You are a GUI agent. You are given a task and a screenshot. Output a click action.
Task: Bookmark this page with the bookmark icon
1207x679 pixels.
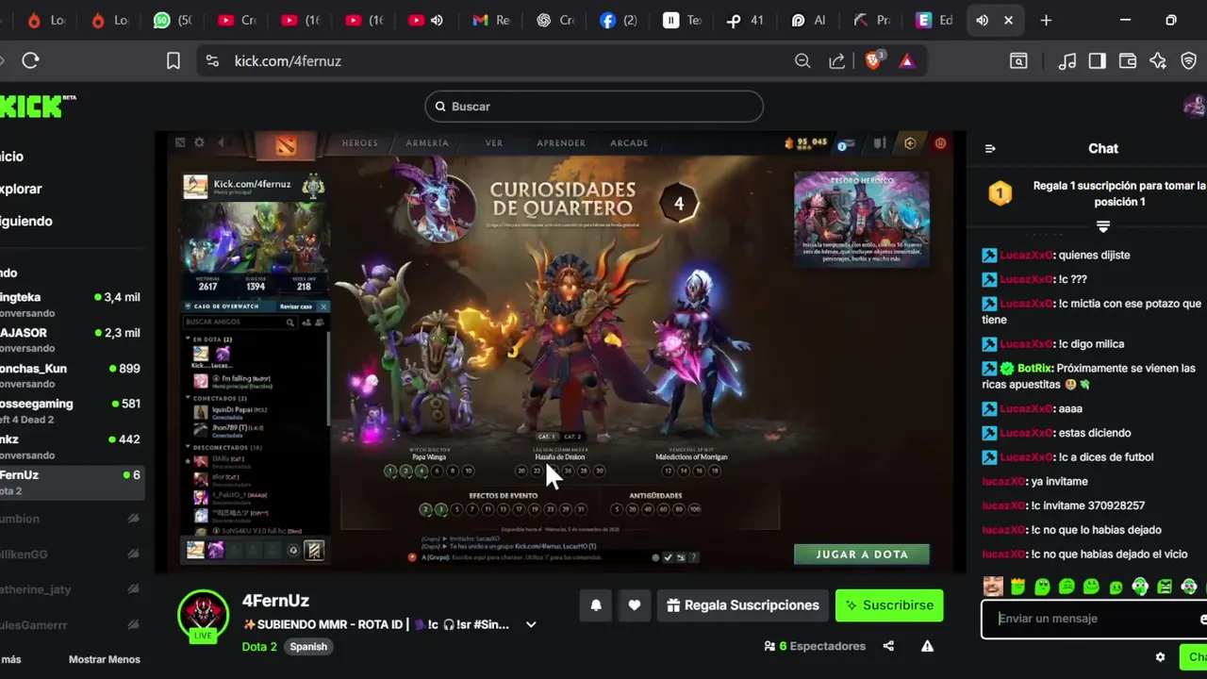pos(174,60)
